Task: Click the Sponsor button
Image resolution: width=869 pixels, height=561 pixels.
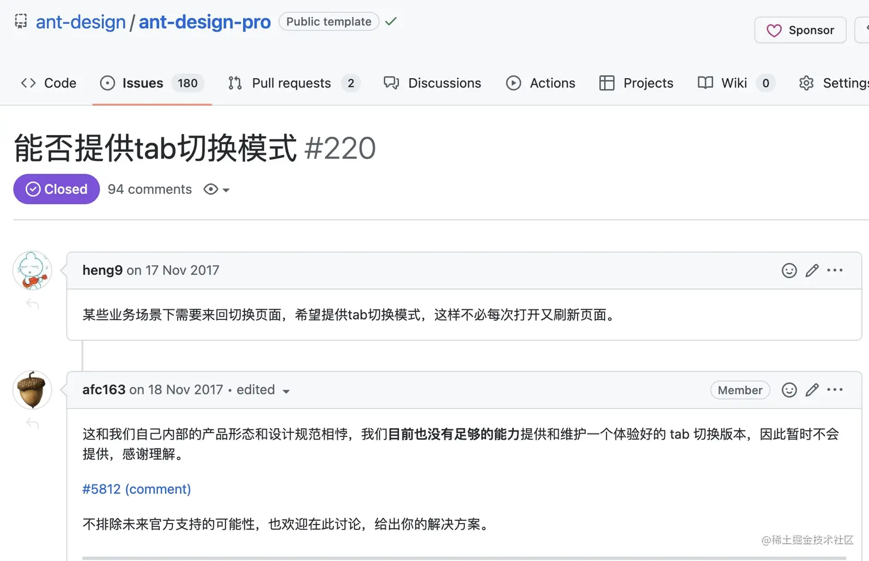Action: [x=800, y=30]
